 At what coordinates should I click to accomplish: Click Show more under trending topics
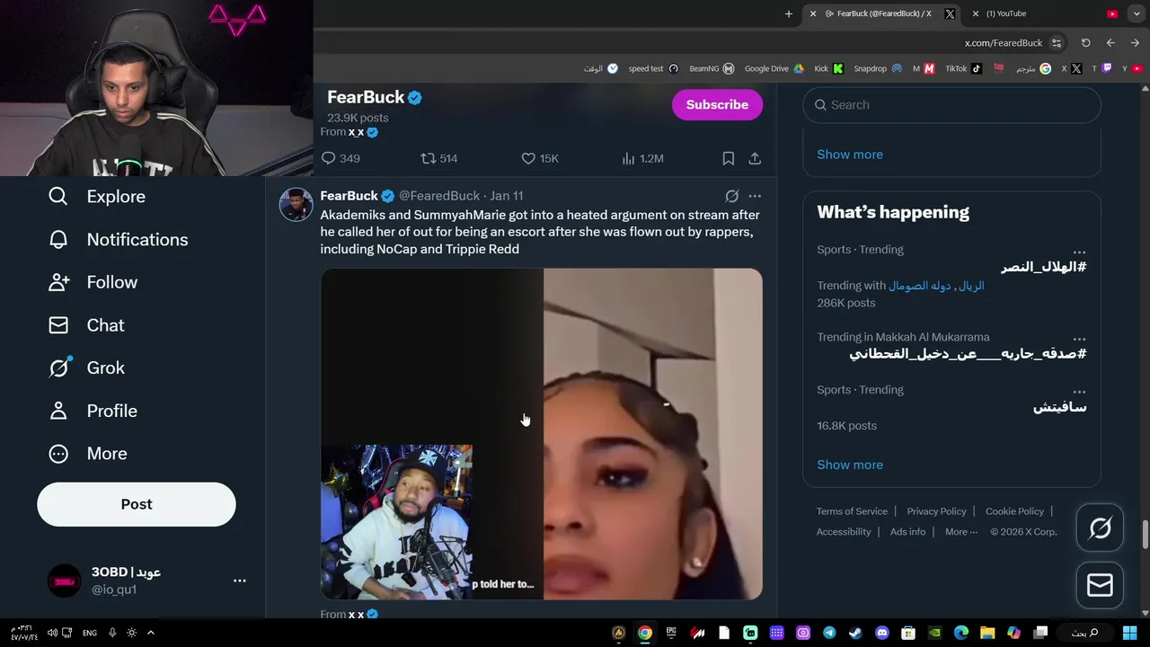point(850,465)
